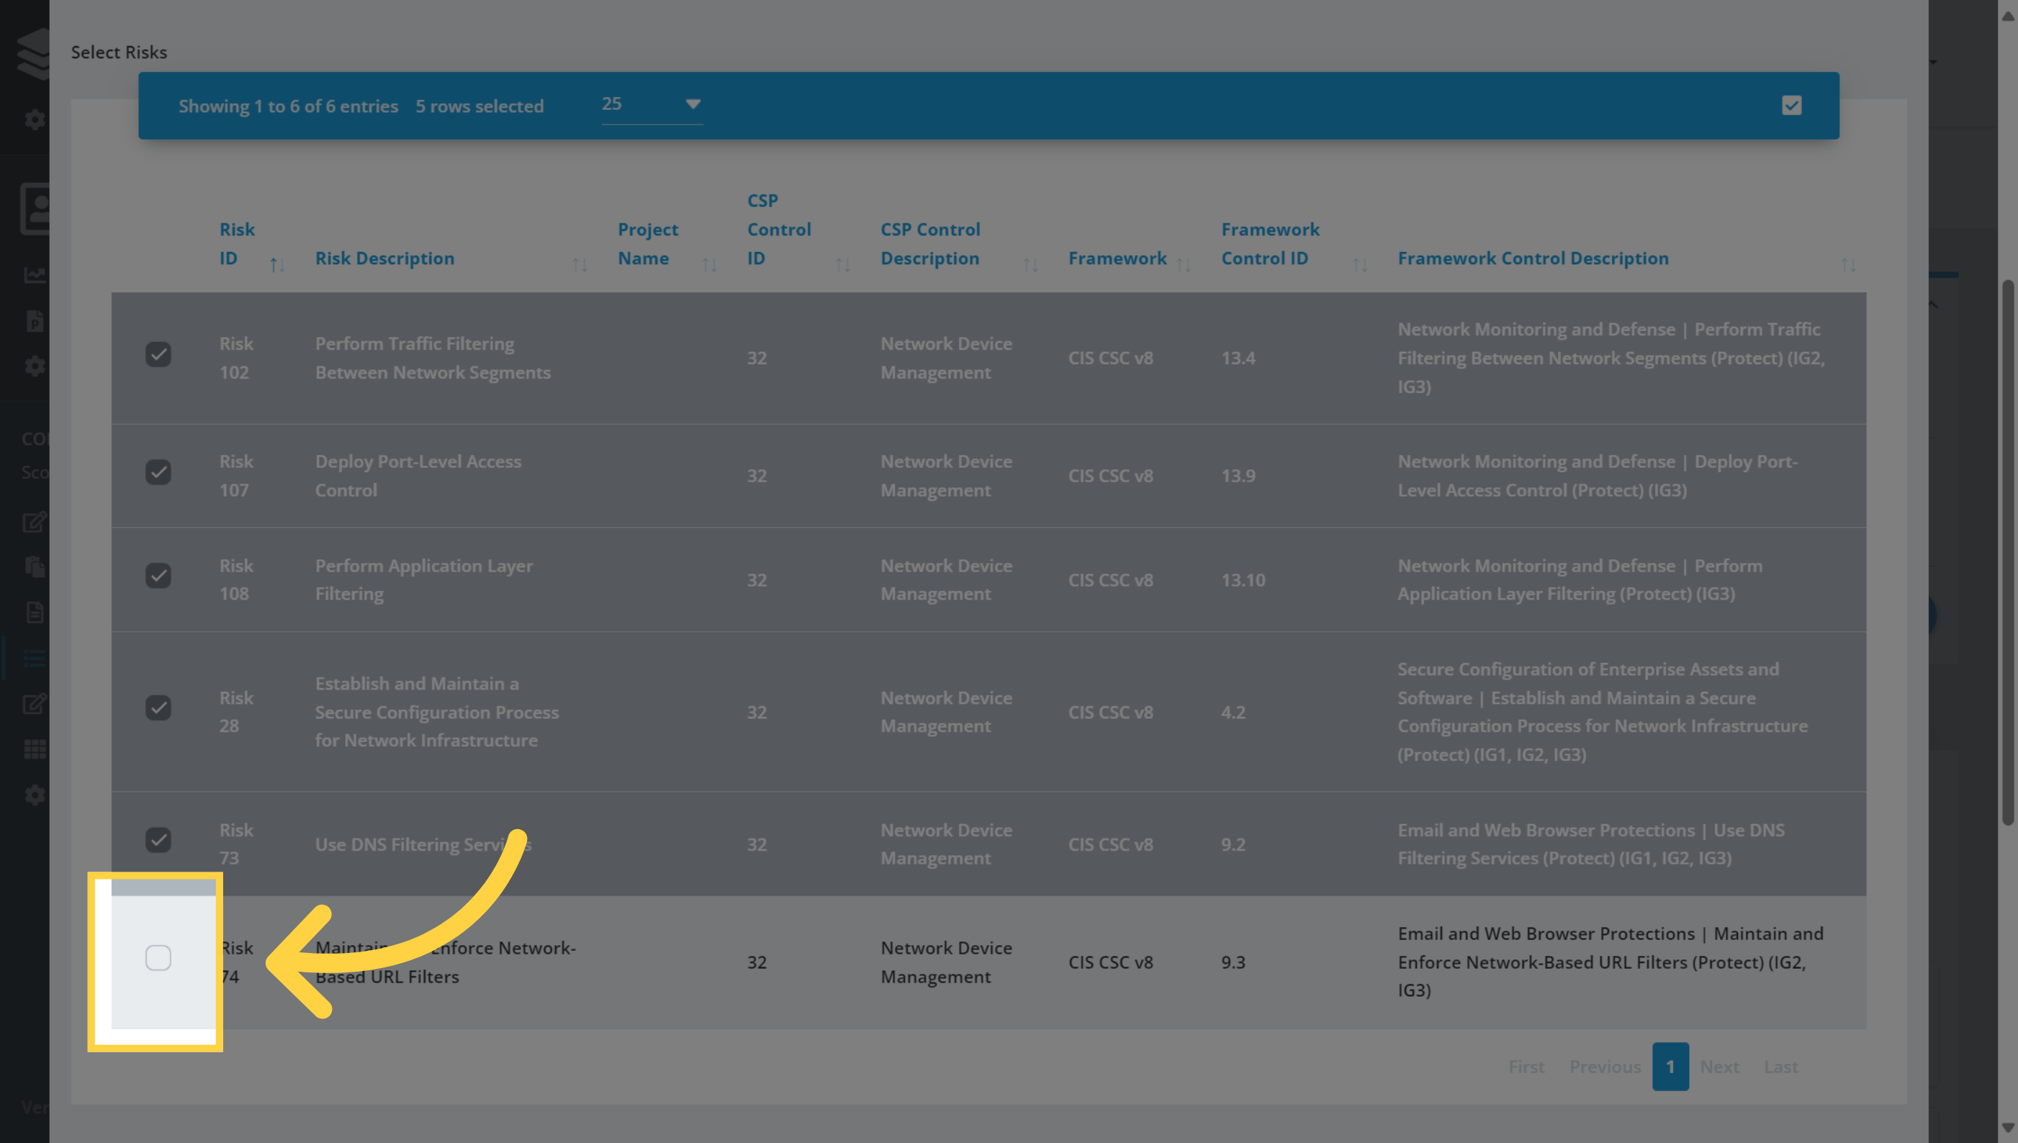Click the 'Select Risks' dialog title
This screenshot has height=1143, width=2018.
[119, 52]
